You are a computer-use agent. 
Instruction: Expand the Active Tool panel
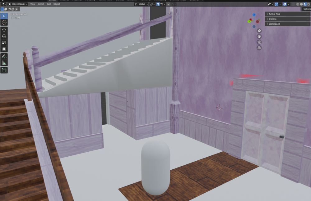tap(287, 14)
